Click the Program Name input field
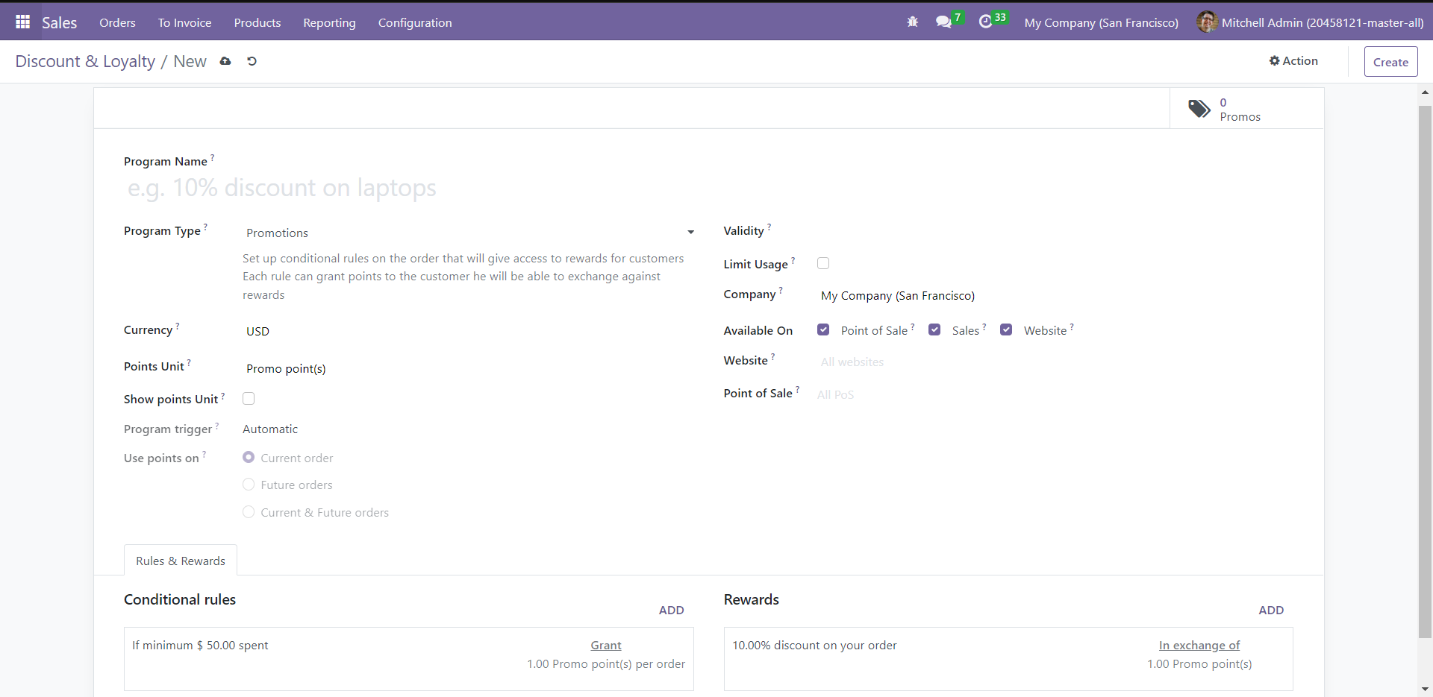Image resolution: width=1433 pixels, height=697 pixels. 709,188
